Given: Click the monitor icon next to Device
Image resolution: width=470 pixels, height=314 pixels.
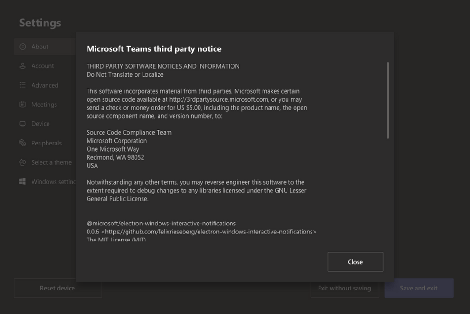Looking at the screenshot, I should [x=23, y=124].
